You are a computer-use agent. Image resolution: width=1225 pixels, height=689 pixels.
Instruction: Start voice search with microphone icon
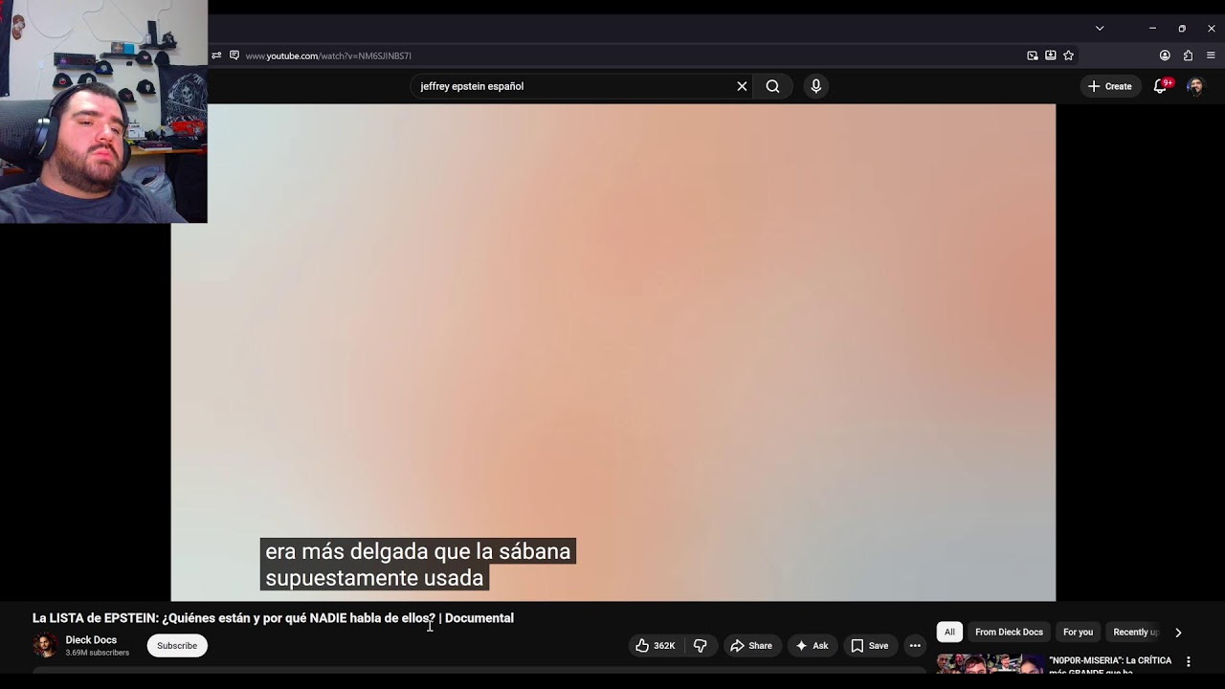tap(816, 86)
